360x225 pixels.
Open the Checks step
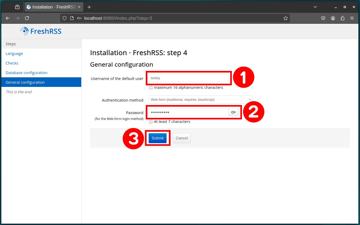click(x=12, y=63)
